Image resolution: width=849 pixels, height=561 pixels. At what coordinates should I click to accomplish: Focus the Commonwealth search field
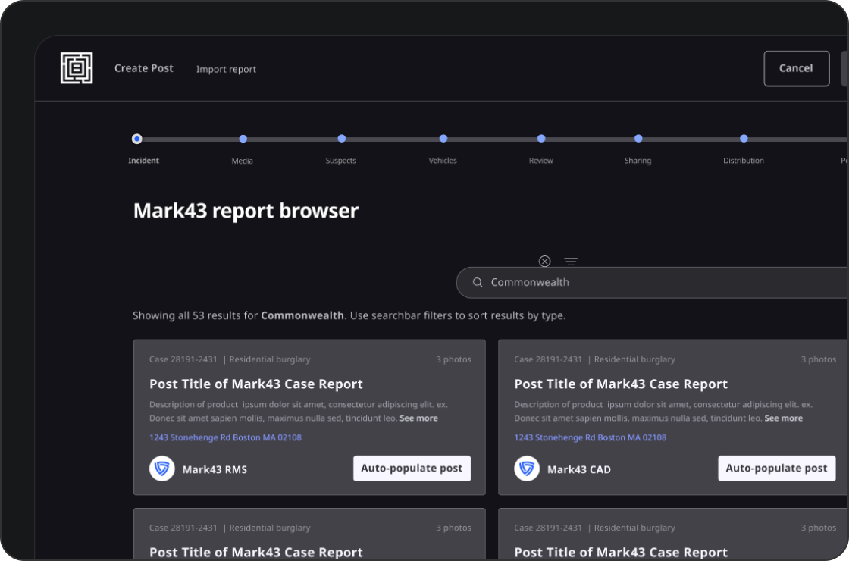(652, 282)
